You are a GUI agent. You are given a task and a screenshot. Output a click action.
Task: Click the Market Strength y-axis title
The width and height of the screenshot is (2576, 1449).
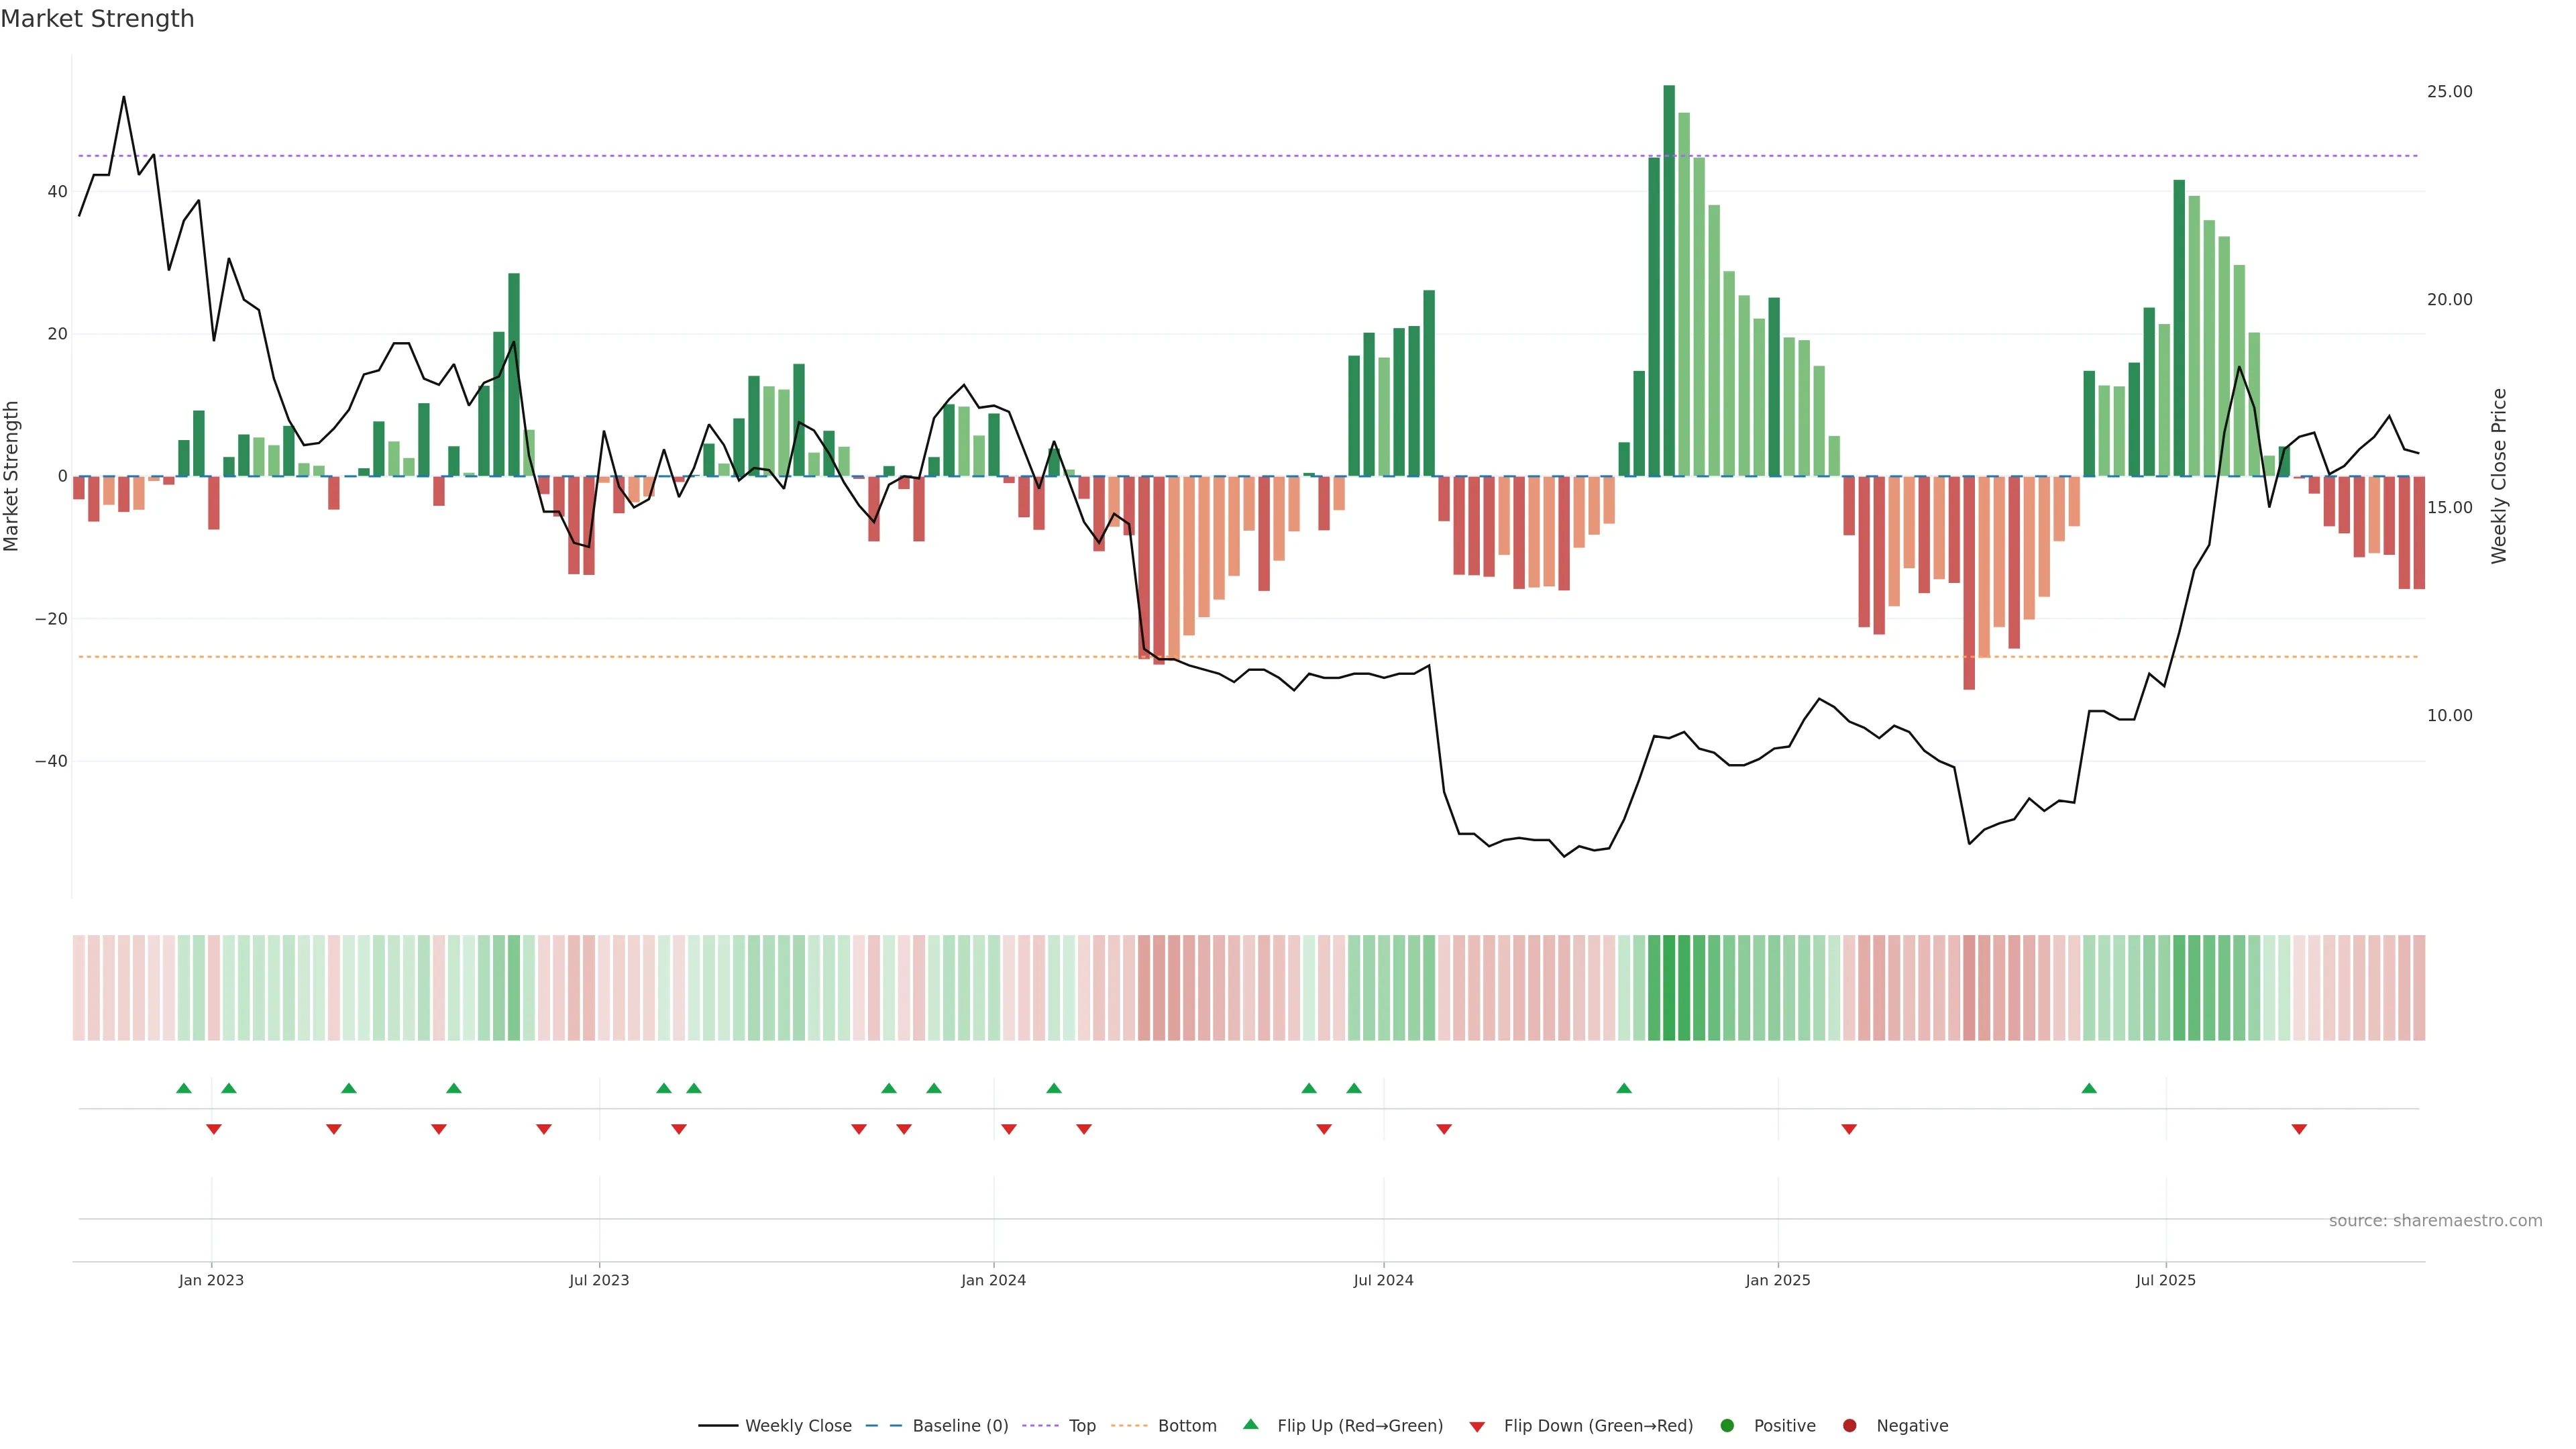pyautogui.click(x=12, y=476)
